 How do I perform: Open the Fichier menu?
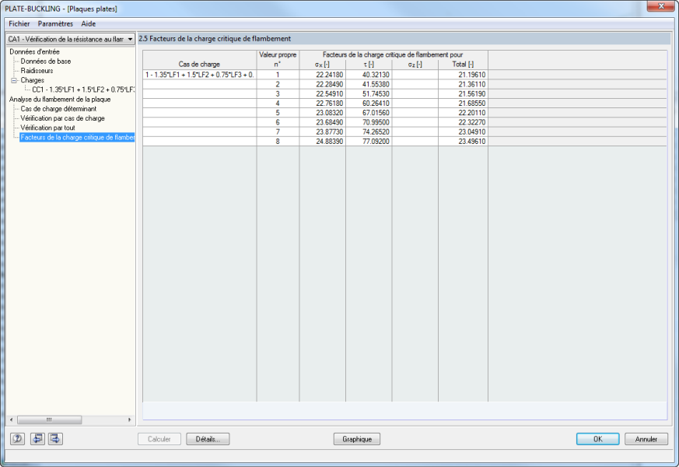(x=19, y=24)
